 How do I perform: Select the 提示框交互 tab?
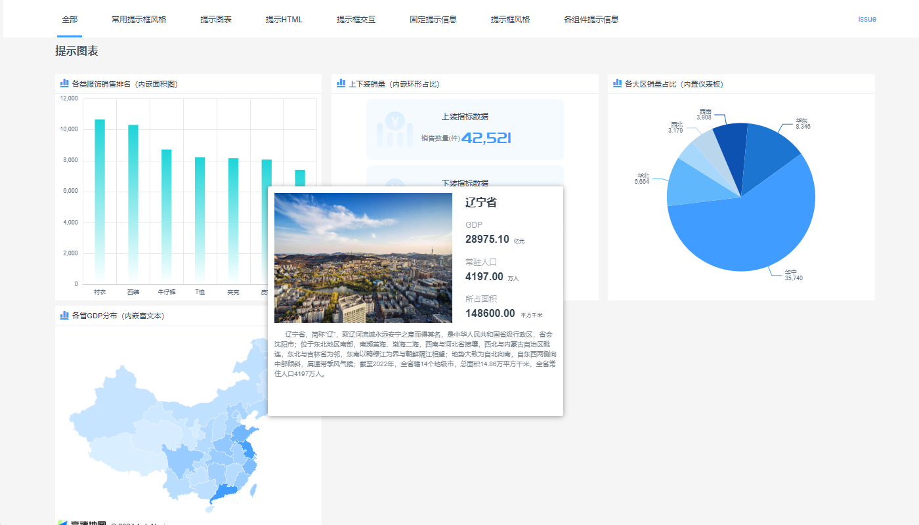[356, 19]
